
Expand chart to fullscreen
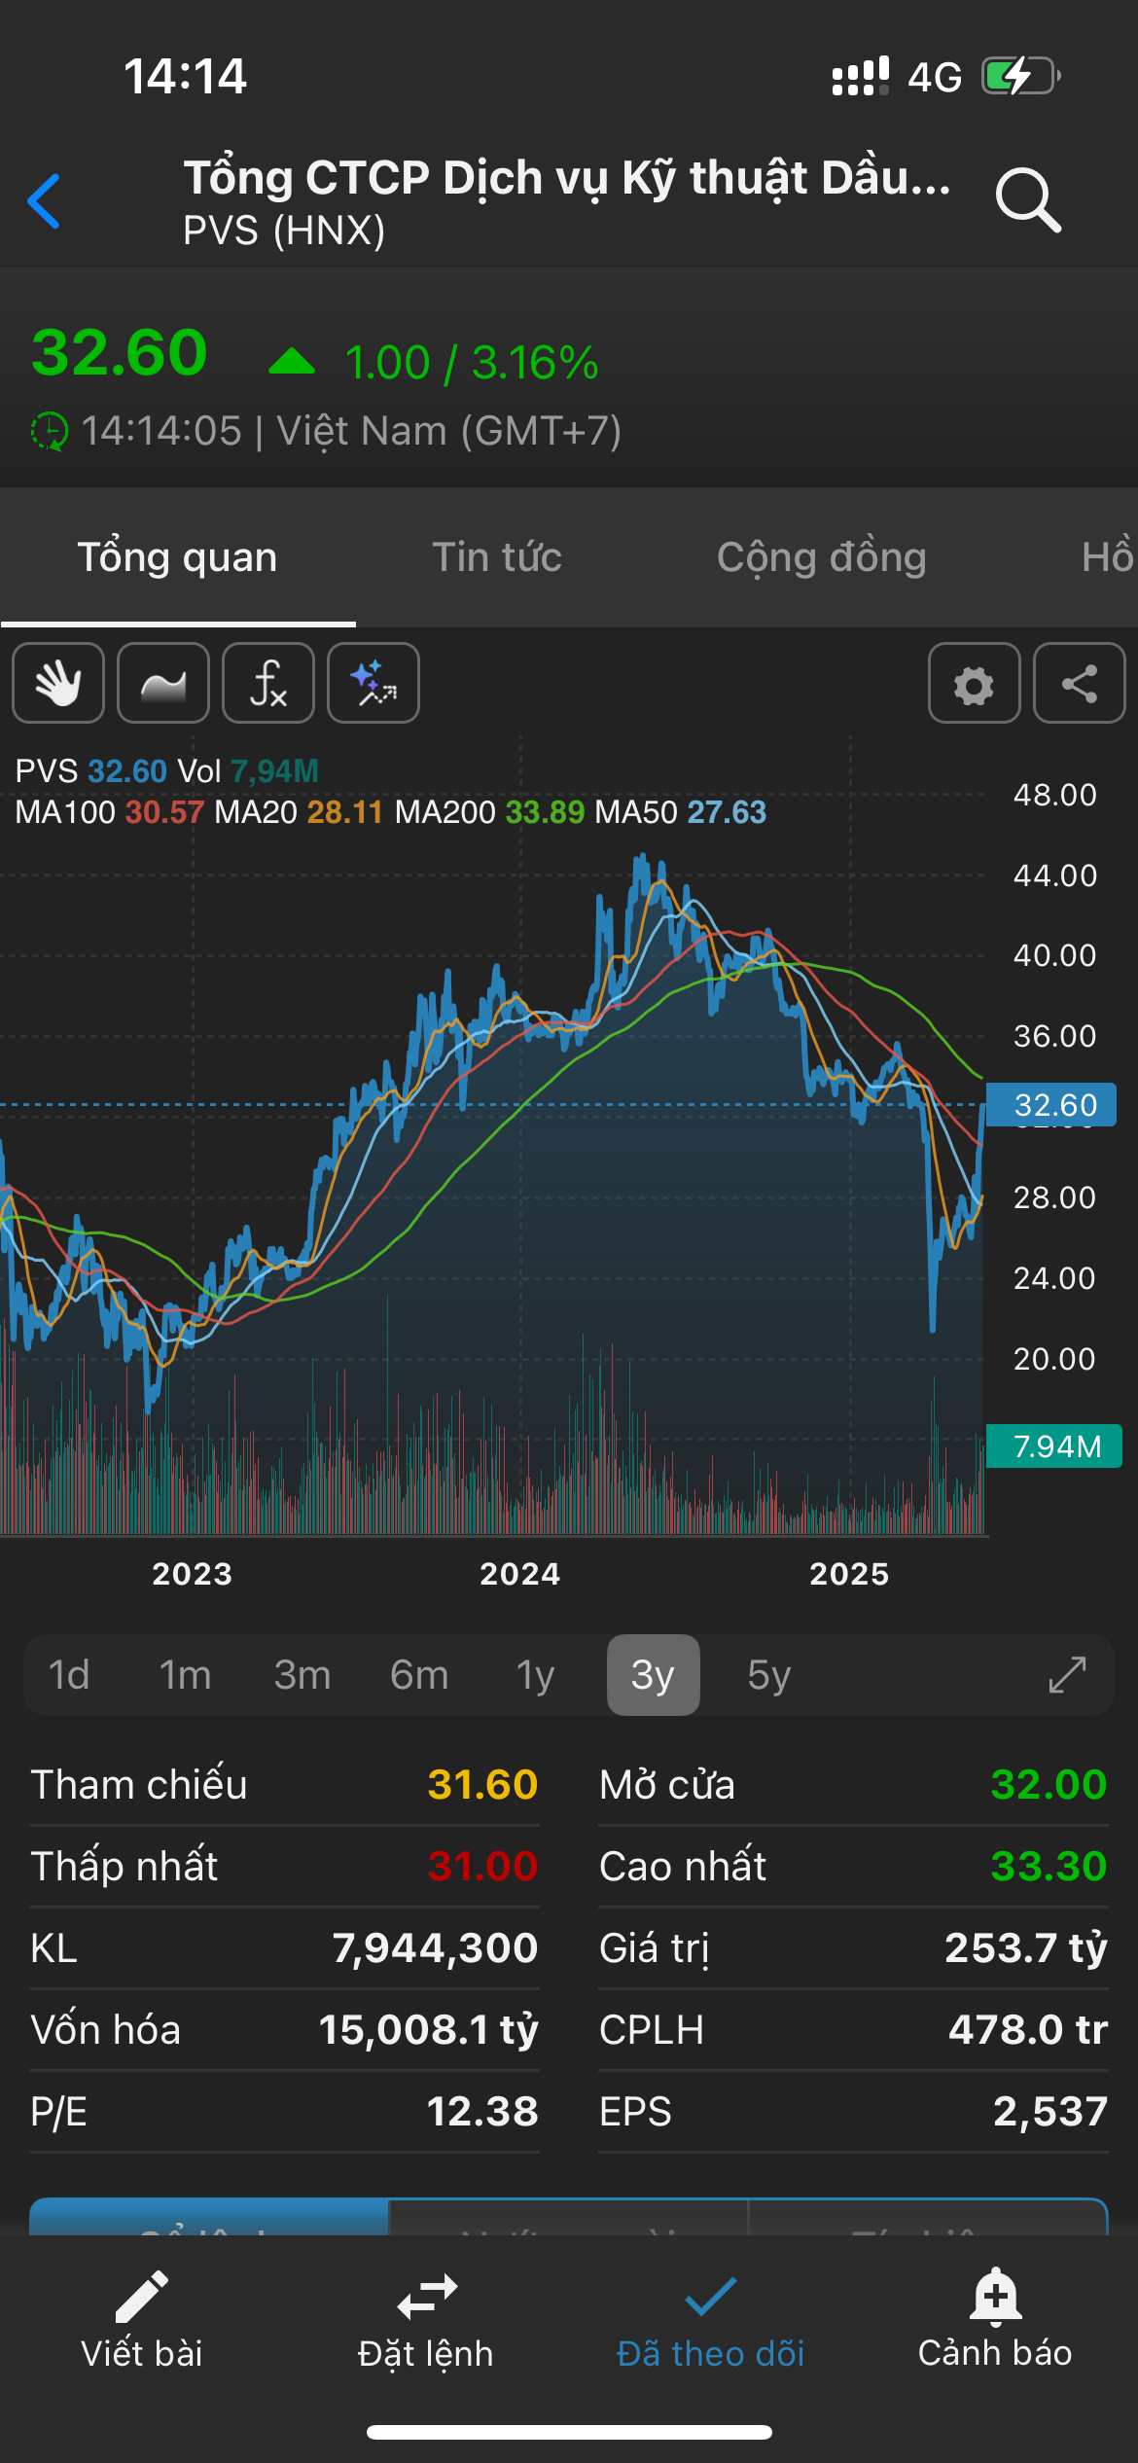click(1067, 1675)
